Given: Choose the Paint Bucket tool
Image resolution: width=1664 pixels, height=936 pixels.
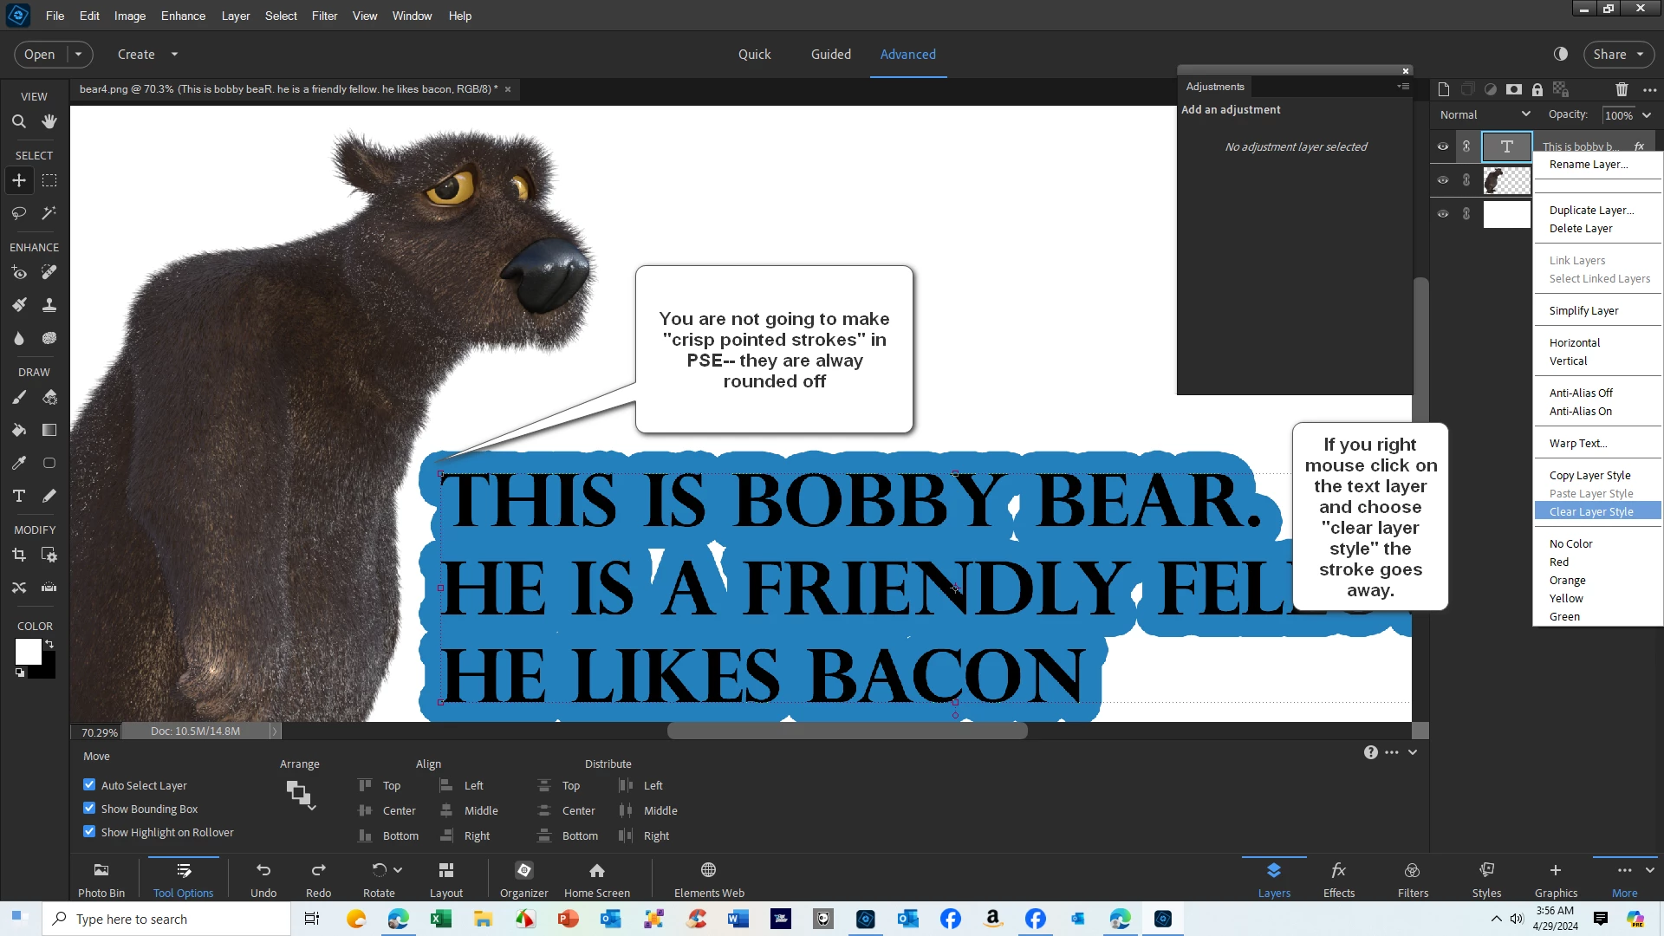Looking at the screenshot, I should point(18,430).
